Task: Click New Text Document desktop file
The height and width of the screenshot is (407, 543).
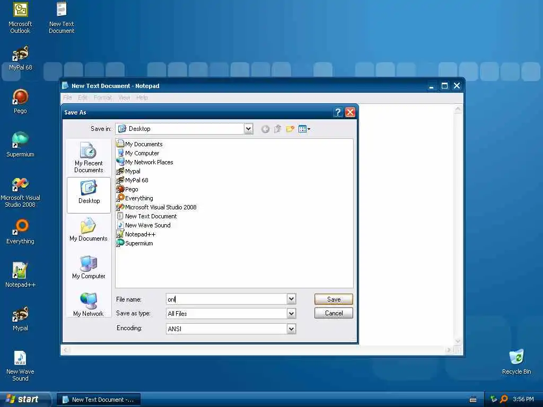Action: pyautogui.click(x=62, y=17)
